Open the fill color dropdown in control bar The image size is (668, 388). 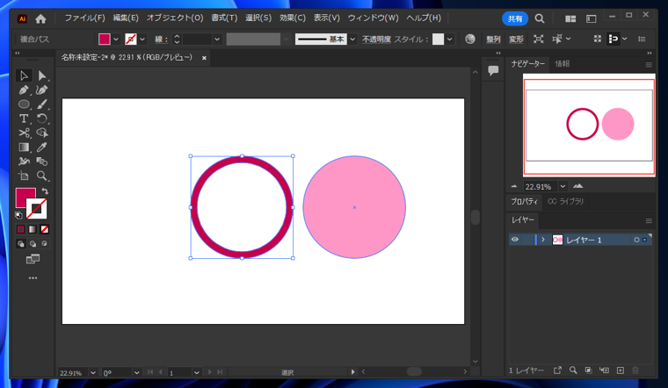(117, 39)
